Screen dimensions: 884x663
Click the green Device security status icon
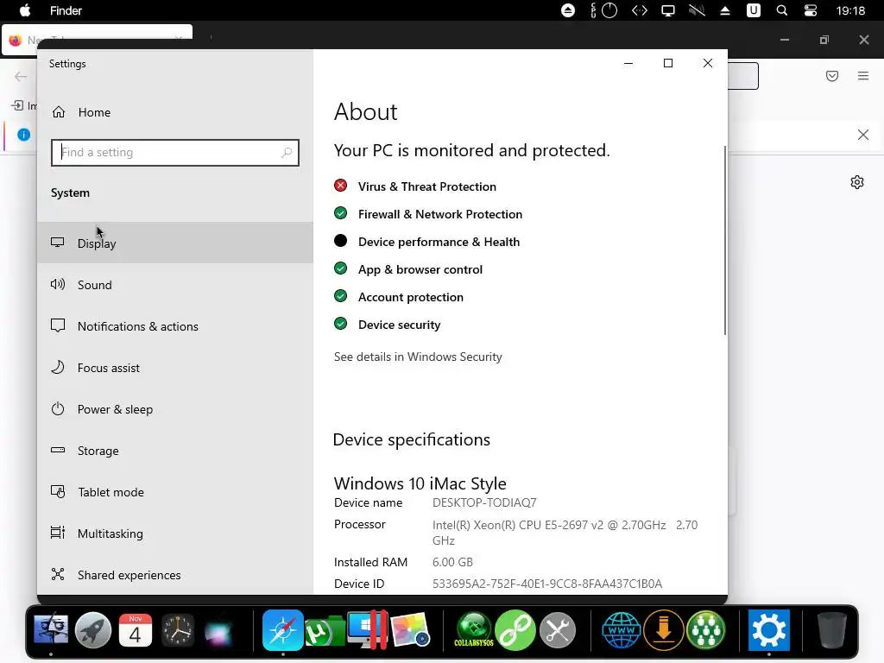click(340, 324)
